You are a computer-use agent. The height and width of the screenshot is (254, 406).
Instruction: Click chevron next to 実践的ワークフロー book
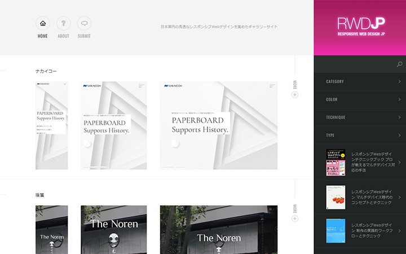[400, 231]
